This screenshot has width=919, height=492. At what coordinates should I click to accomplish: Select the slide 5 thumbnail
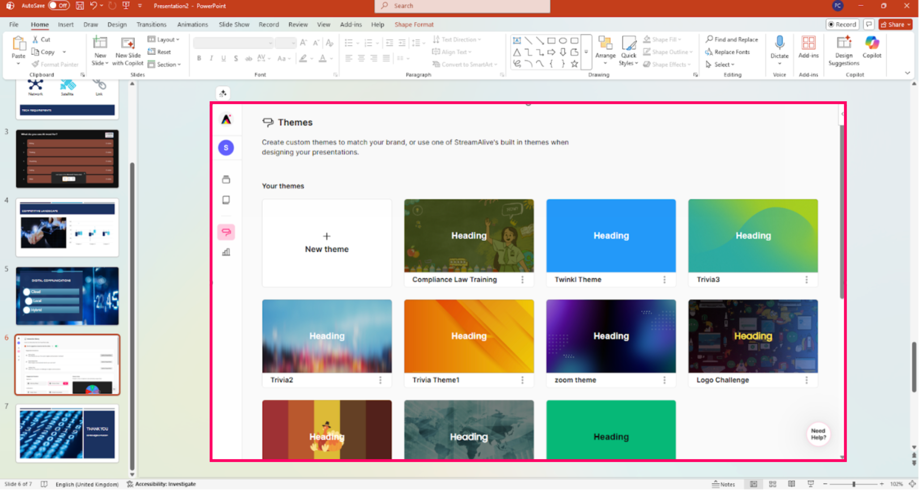tap(67, 296)
